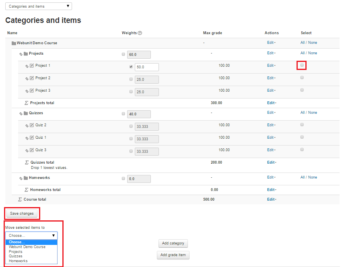The height and width of the screenshot is (267, 346).
Task: Click the Weights help question mark icon
Action: pyautogui.click(x=140, y=33)
